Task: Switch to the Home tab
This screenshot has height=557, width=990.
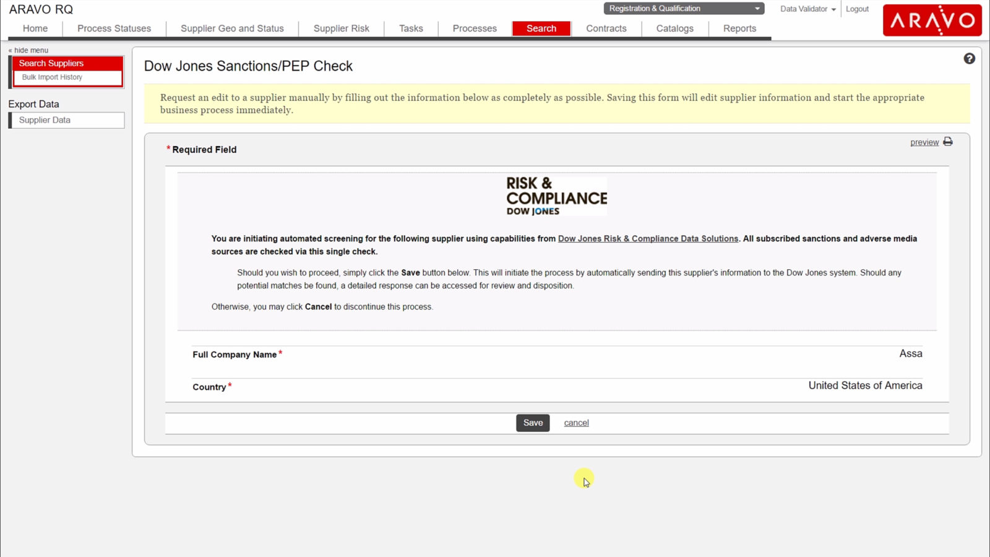Action: (35, 28)
